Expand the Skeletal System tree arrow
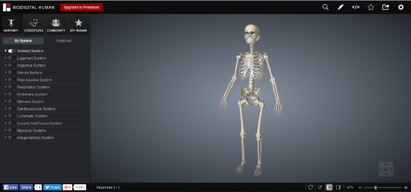The width and height of the screenshot is (411, 192). 5,51
